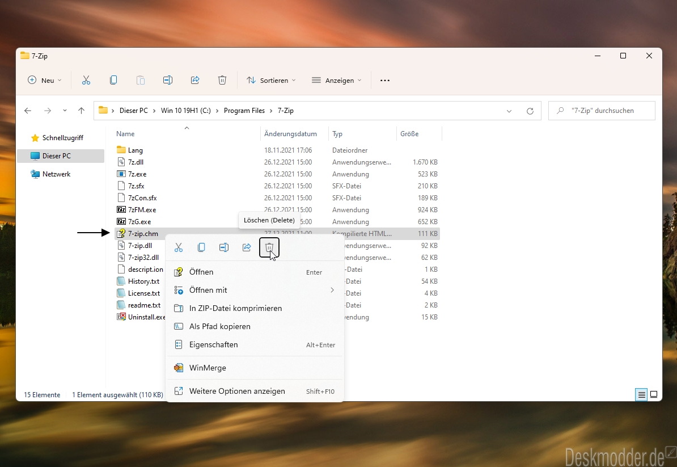Click the "7-Zip" durchsuchen search box
677x467 pixels.
pyautogui.click(x=602, y=111)
